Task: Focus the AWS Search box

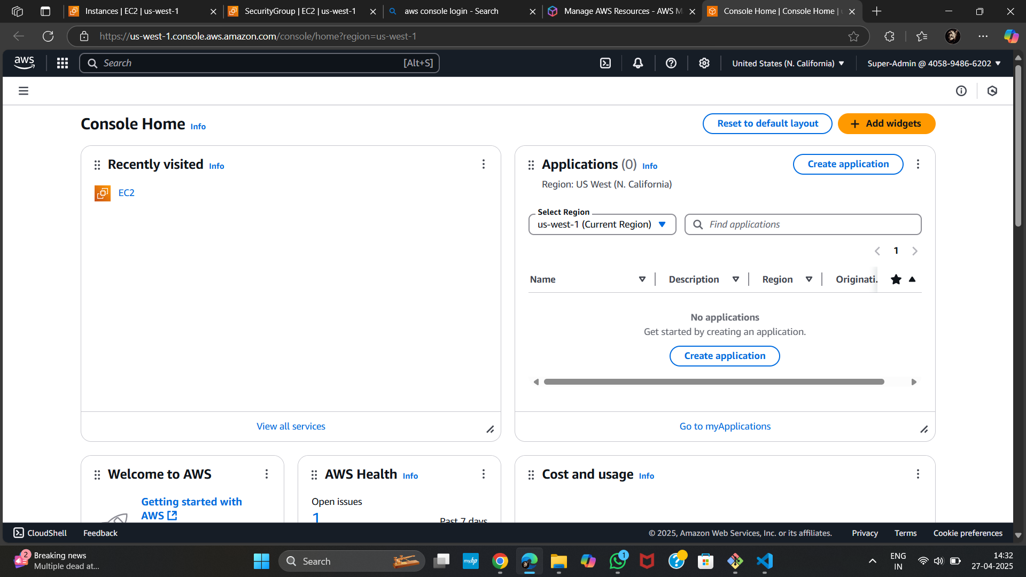Action: pyautogui.click(x=260, y=63)
